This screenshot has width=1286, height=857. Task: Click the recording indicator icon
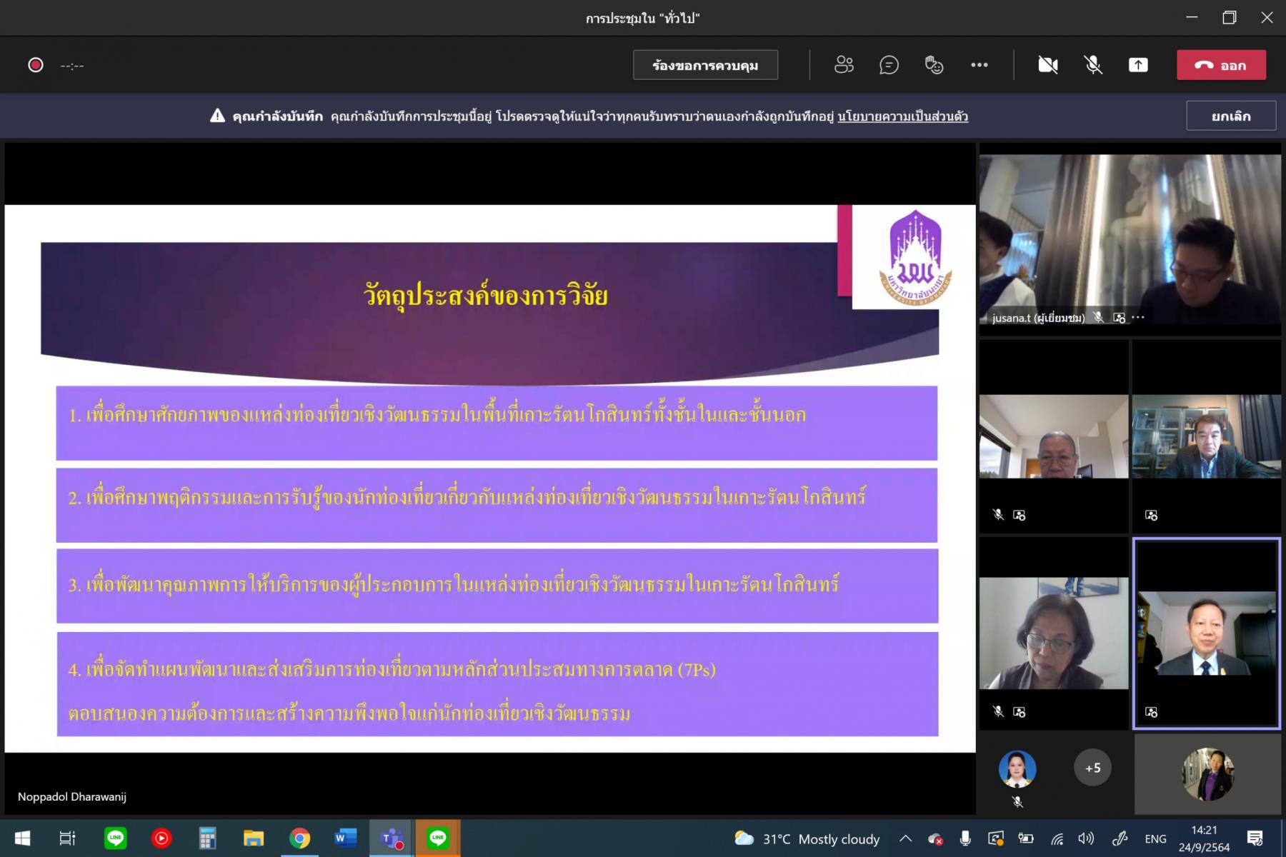coord(36,65)
